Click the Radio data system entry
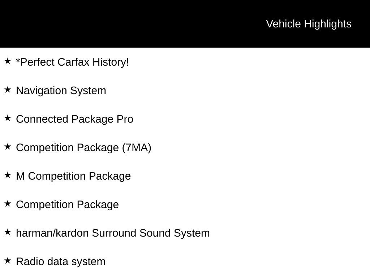370x277 pixels. pos(61,262)
